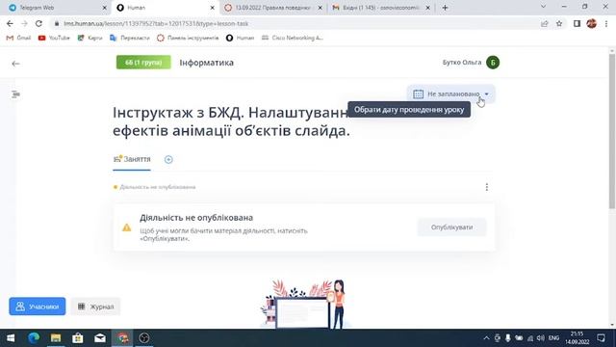This screenshot has width=616, height=347.
Task: Open the YouTube bookmark
Action: point(54,38)
